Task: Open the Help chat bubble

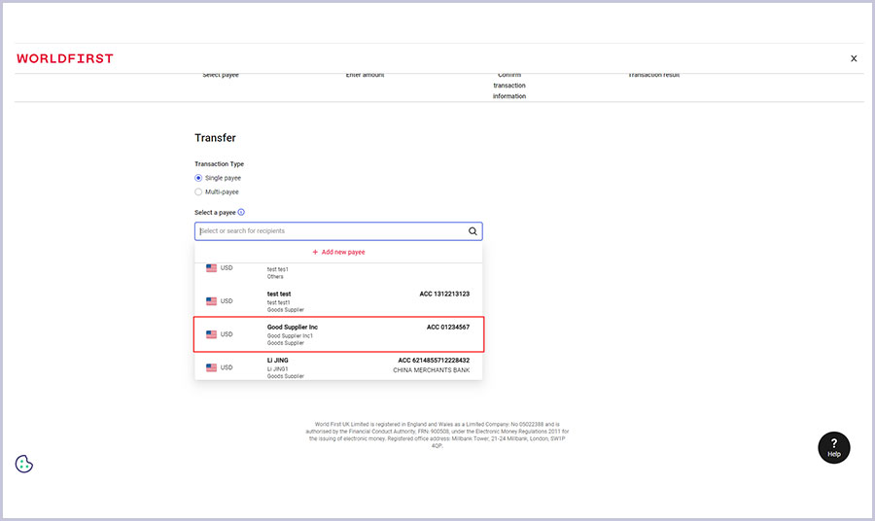Action: pos(833,447)
